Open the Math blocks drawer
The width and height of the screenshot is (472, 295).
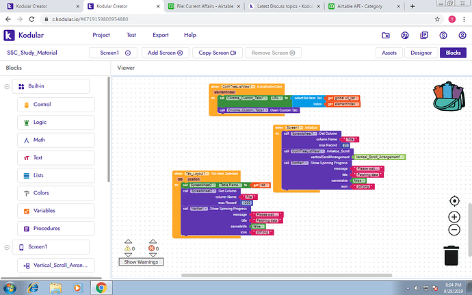[56, 140]
